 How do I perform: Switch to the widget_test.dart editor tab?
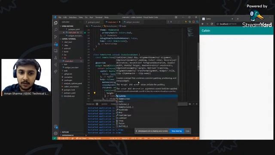click(x=133, y=22)
